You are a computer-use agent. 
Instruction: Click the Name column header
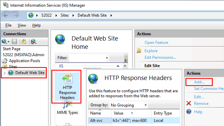coord(100,113)
